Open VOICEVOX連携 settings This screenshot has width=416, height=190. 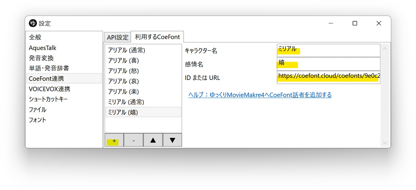[x=64, y=89]
